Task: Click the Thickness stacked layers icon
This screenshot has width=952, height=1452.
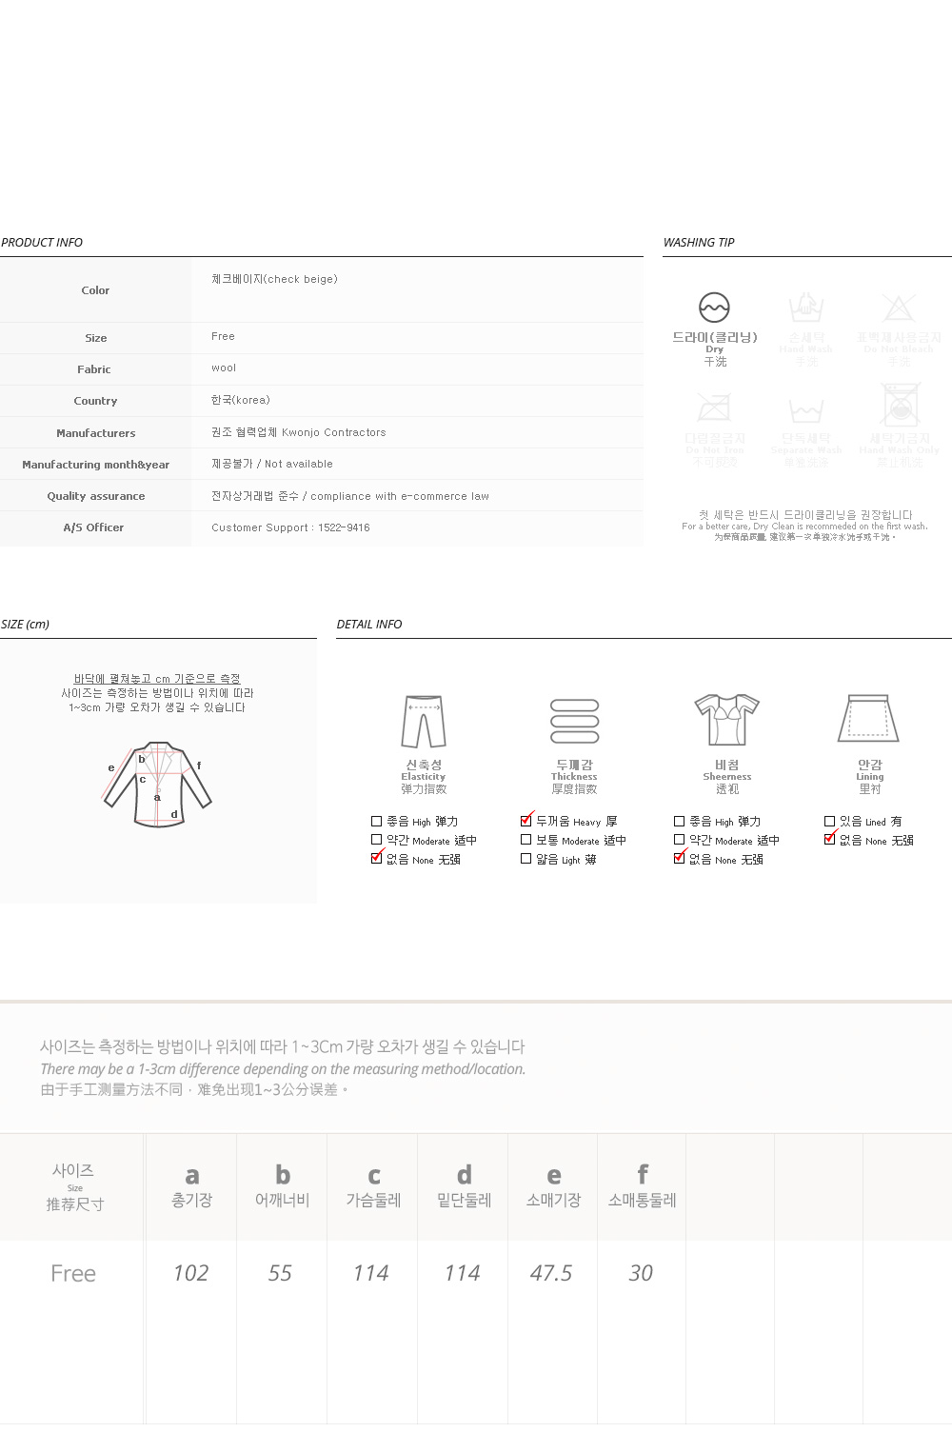Action: (575, 722)
